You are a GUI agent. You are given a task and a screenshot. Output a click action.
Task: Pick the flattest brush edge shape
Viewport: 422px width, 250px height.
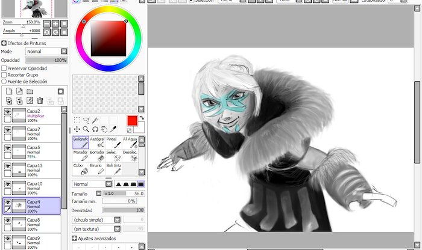tap(140, 184)
